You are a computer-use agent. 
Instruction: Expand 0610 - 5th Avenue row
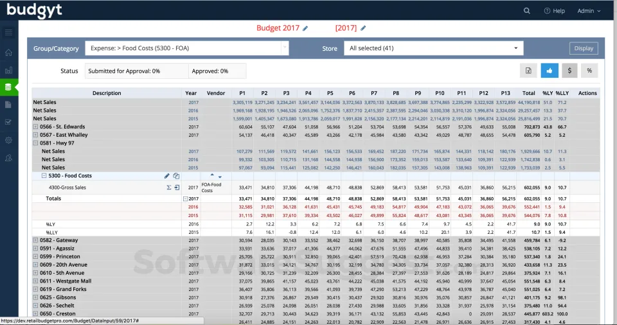[35, 273]
